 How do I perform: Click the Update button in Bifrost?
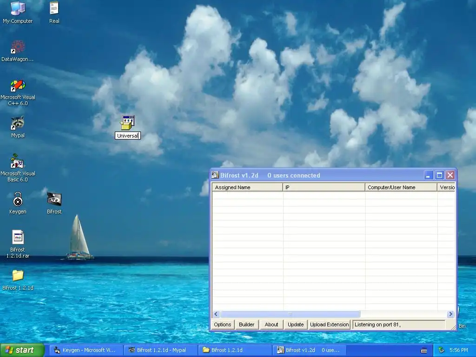(296, 324)
